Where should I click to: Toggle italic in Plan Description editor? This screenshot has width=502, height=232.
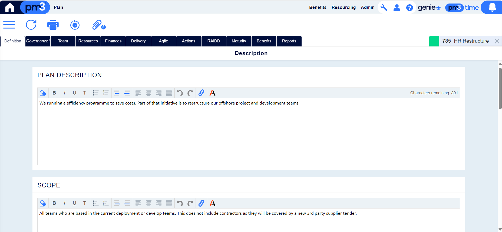[x=64, y=93]
